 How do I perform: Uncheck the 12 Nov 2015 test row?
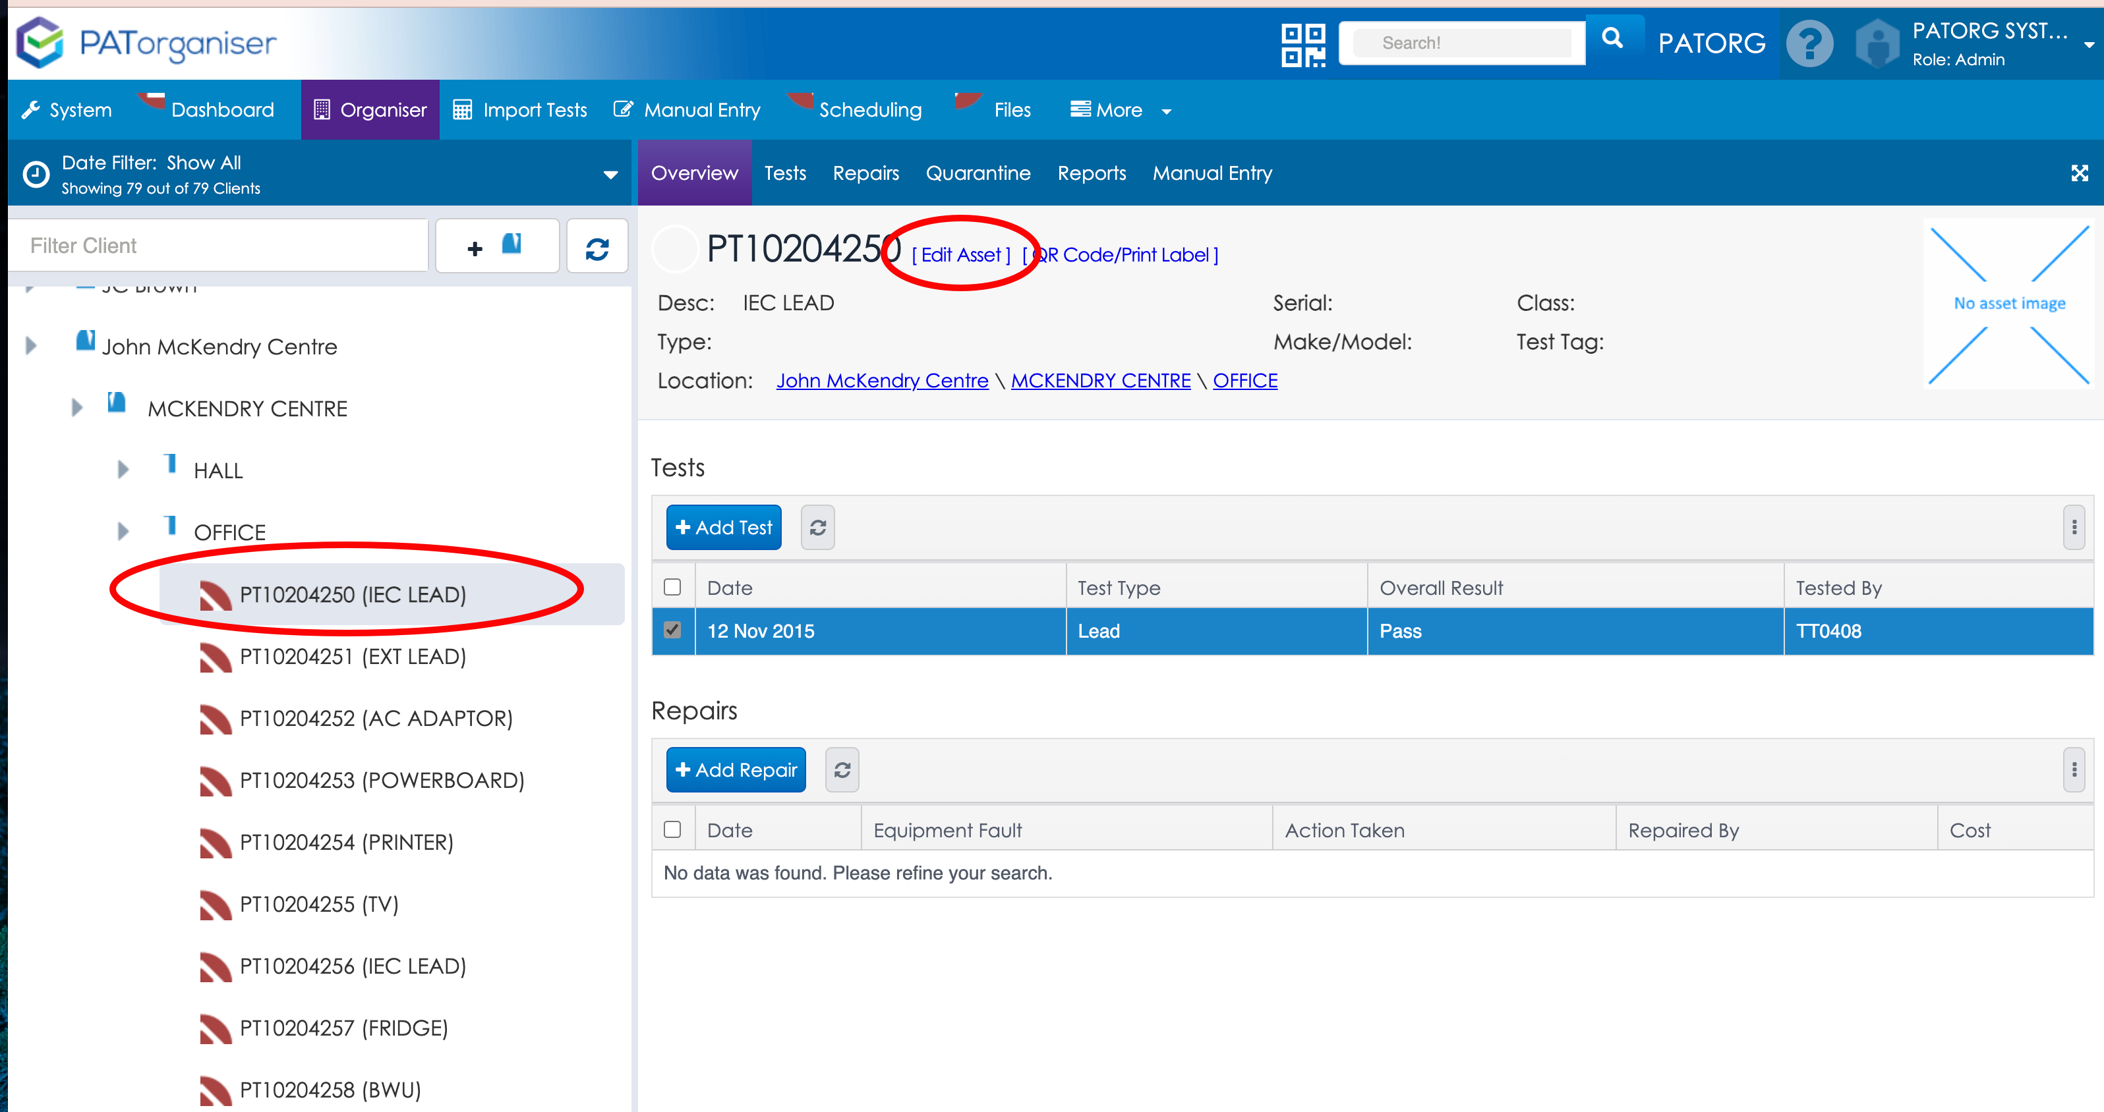672,630
